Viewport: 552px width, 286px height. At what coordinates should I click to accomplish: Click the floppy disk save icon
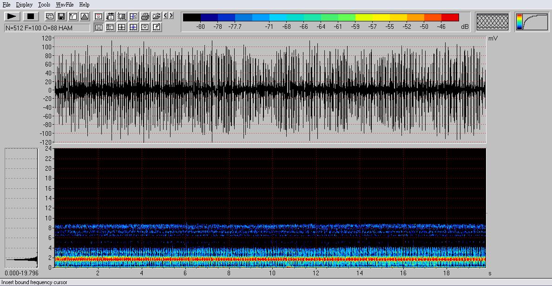point(61,17)
